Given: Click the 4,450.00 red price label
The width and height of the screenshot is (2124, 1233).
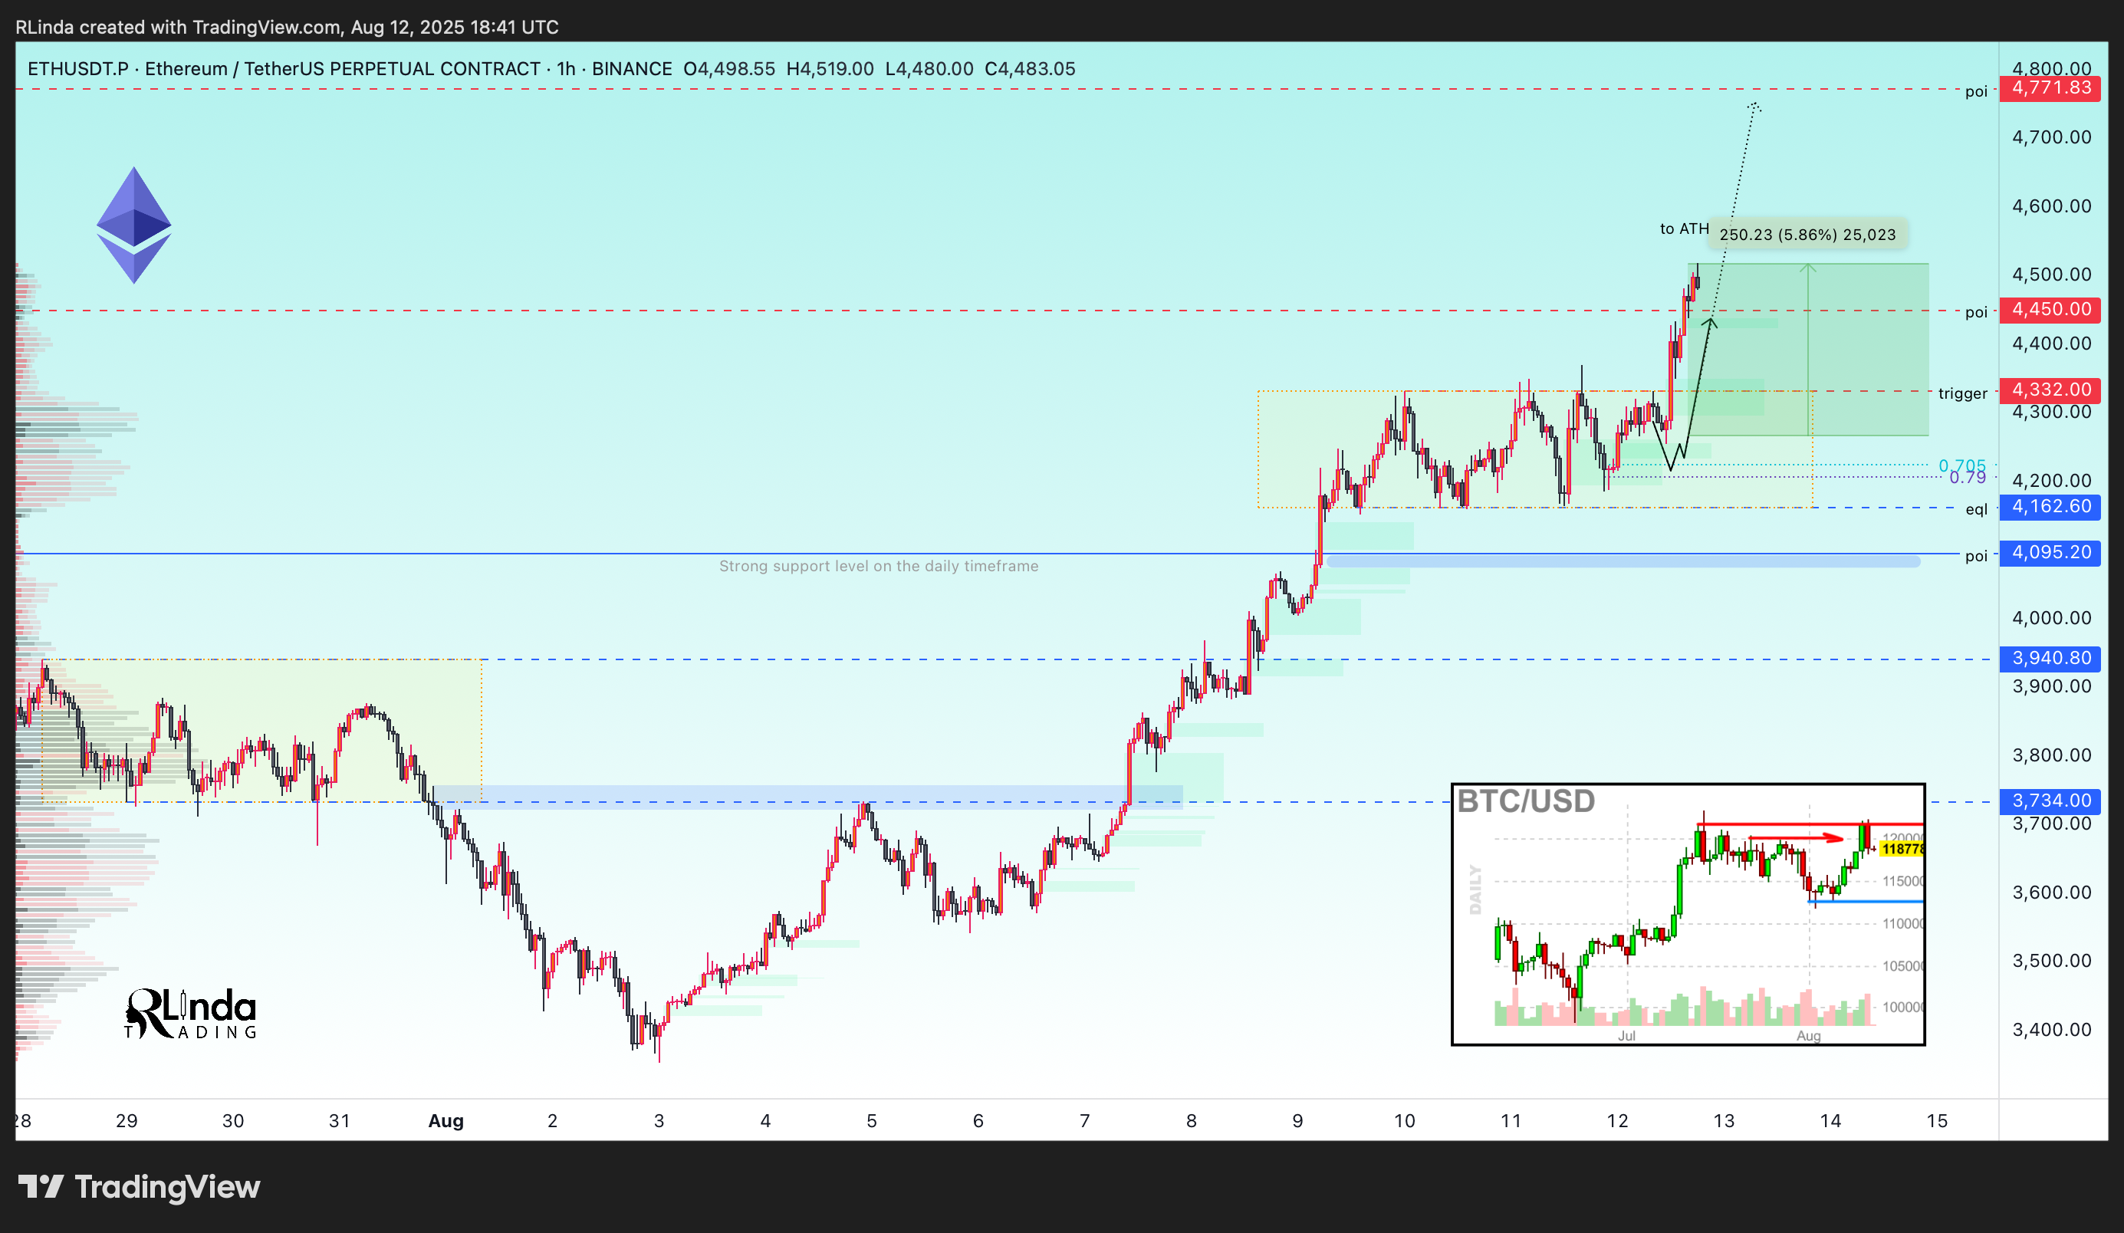Looking at the screenshot, I should pyautogui.click(x=2049, y=309).
